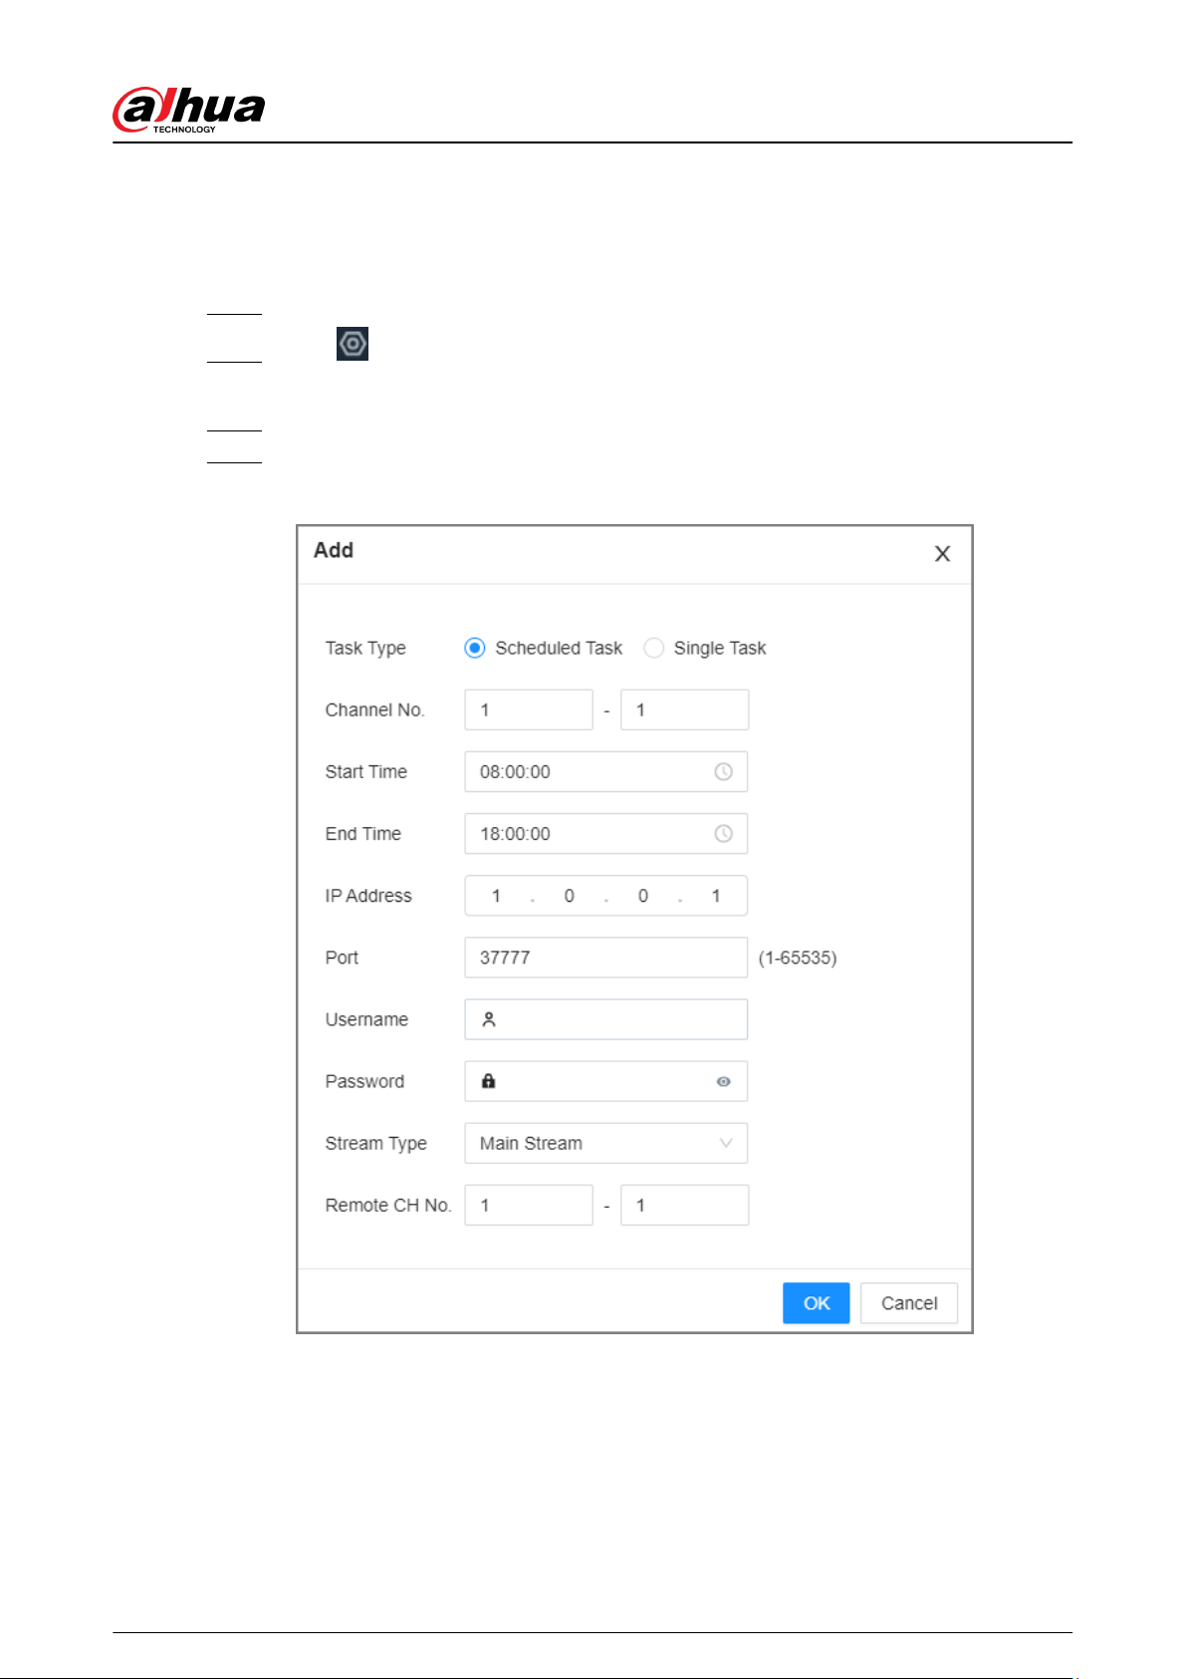The width and height of the screenshot is (1187, 1679).
Task: Click the Start Time label
Action: 366,771
